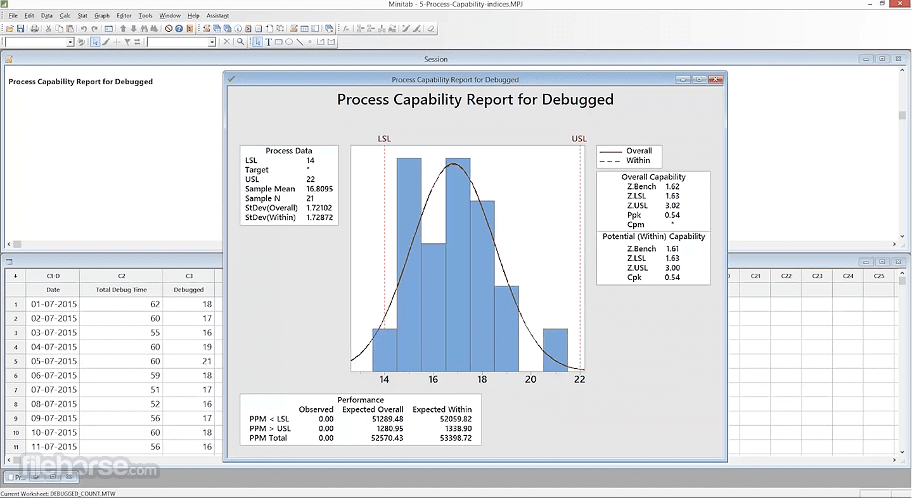This screenshot has width=912, height=498.
Task: Open Minitab Help
Action: tap(179, 28)
